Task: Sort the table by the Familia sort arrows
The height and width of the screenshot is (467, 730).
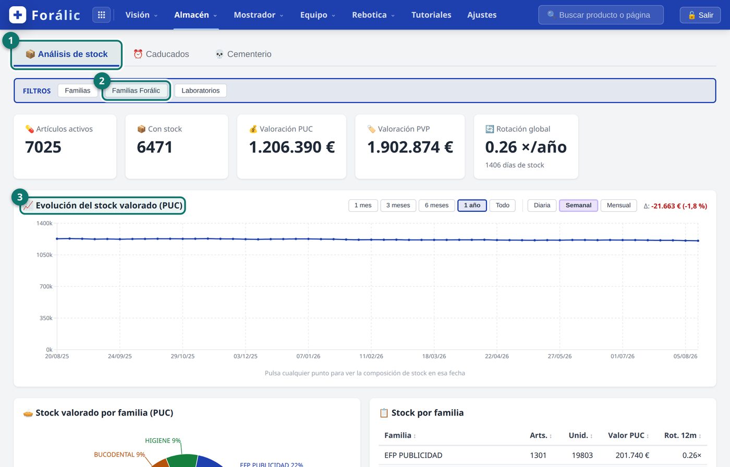Action: pyautogui.click(x=415, y=436)
